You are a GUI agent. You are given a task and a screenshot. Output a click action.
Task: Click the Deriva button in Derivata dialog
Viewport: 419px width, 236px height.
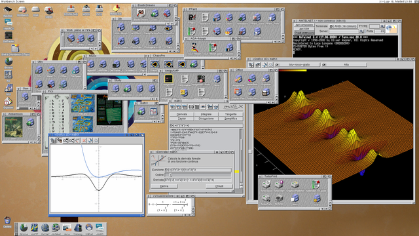coord(164,186)
